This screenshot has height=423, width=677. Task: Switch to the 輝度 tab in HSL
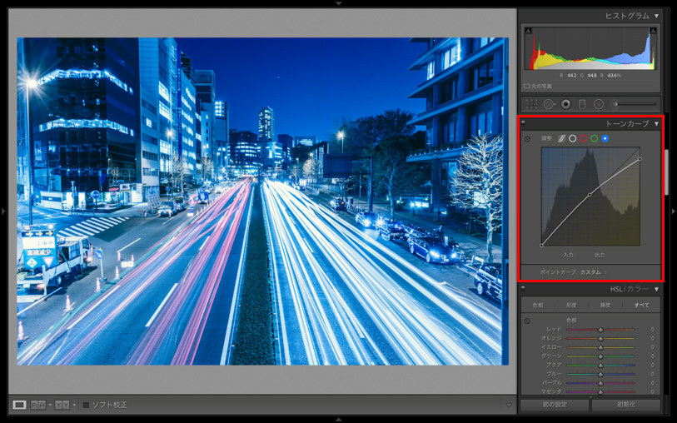point(605,306)
